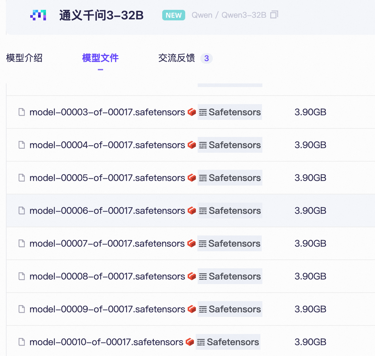375x356 pixels.
Task: Switch to the 模型介绍 tab
Action: pyautogui.click(x=24, y=58)
